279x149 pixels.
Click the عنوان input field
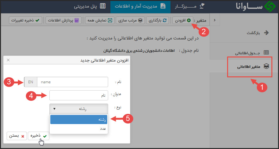point(79,95)
